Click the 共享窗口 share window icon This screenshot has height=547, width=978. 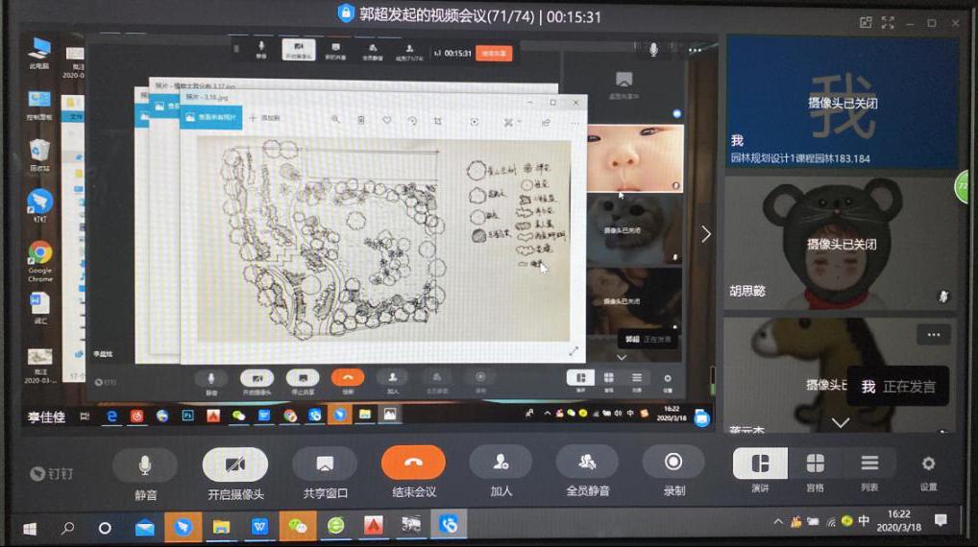point(325,464)
